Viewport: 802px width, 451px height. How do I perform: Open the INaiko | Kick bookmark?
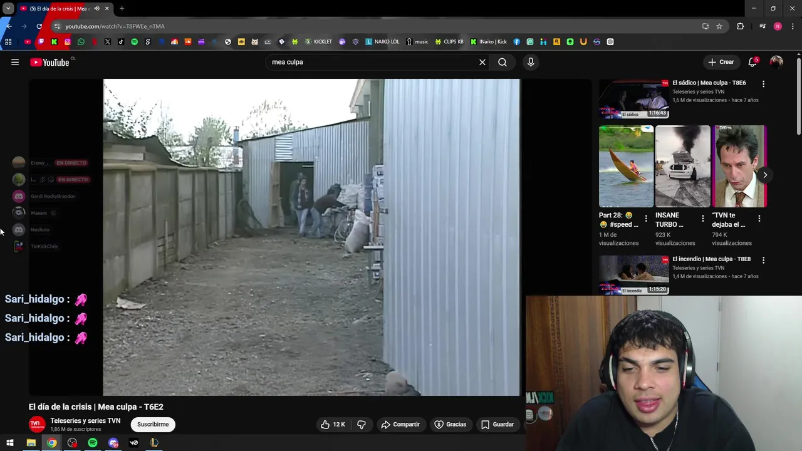tap(489, 42)
